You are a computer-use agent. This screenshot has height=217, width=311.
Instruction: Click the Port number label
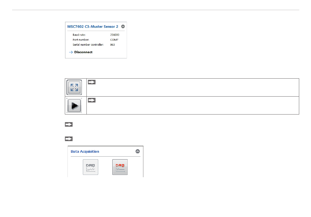[x=81, y=40]
